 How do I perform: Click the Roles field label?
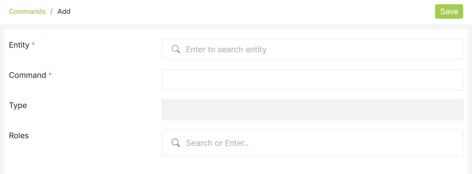pyautogui.click(x=19, y=136)
